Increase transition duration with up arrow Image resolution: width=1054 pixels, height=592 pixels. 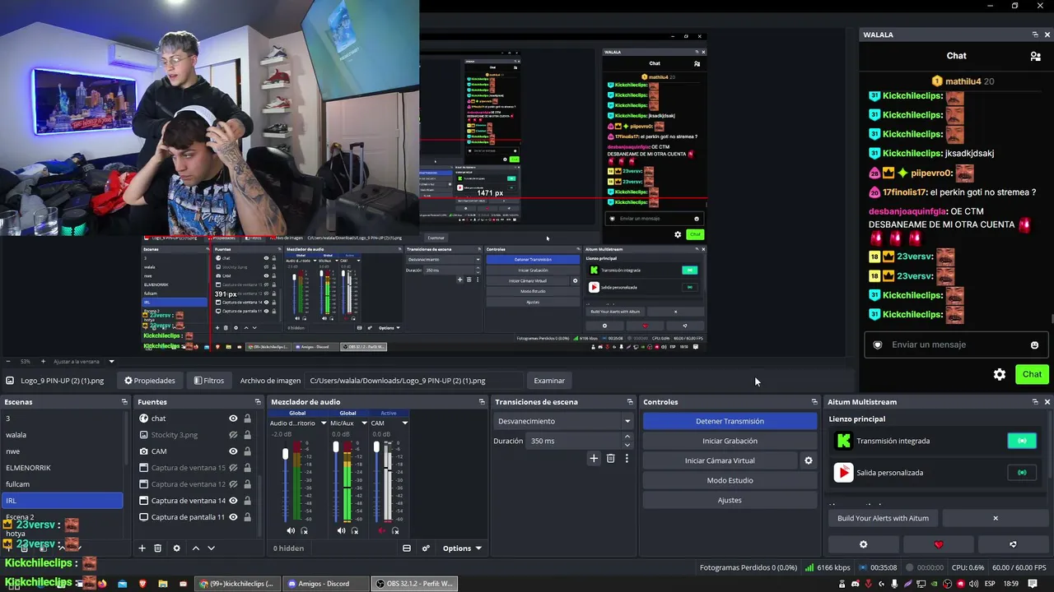click(x=627, y=438)
